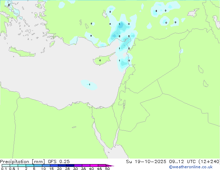Viewport: 220px width, 170px height.
Task: Select the 30–35 mm purple legend swatch
Action: [78, 165]
